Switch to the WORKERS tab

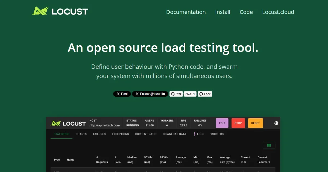point(217,134)
